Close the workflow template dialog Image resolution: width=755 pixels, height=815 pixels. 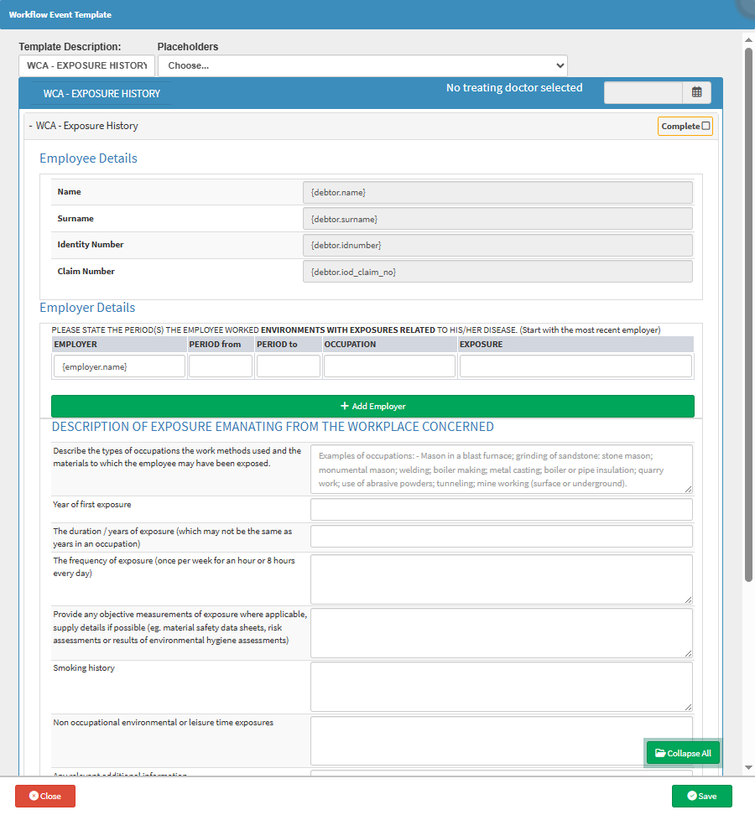[44, 796]
